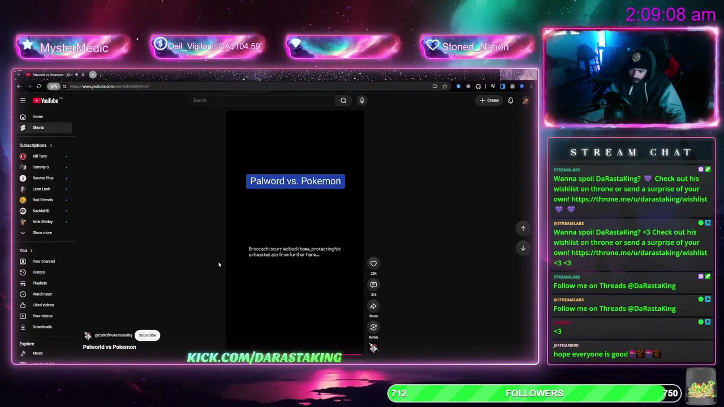
Task: Open comments on the short
Action: point(373,285)
